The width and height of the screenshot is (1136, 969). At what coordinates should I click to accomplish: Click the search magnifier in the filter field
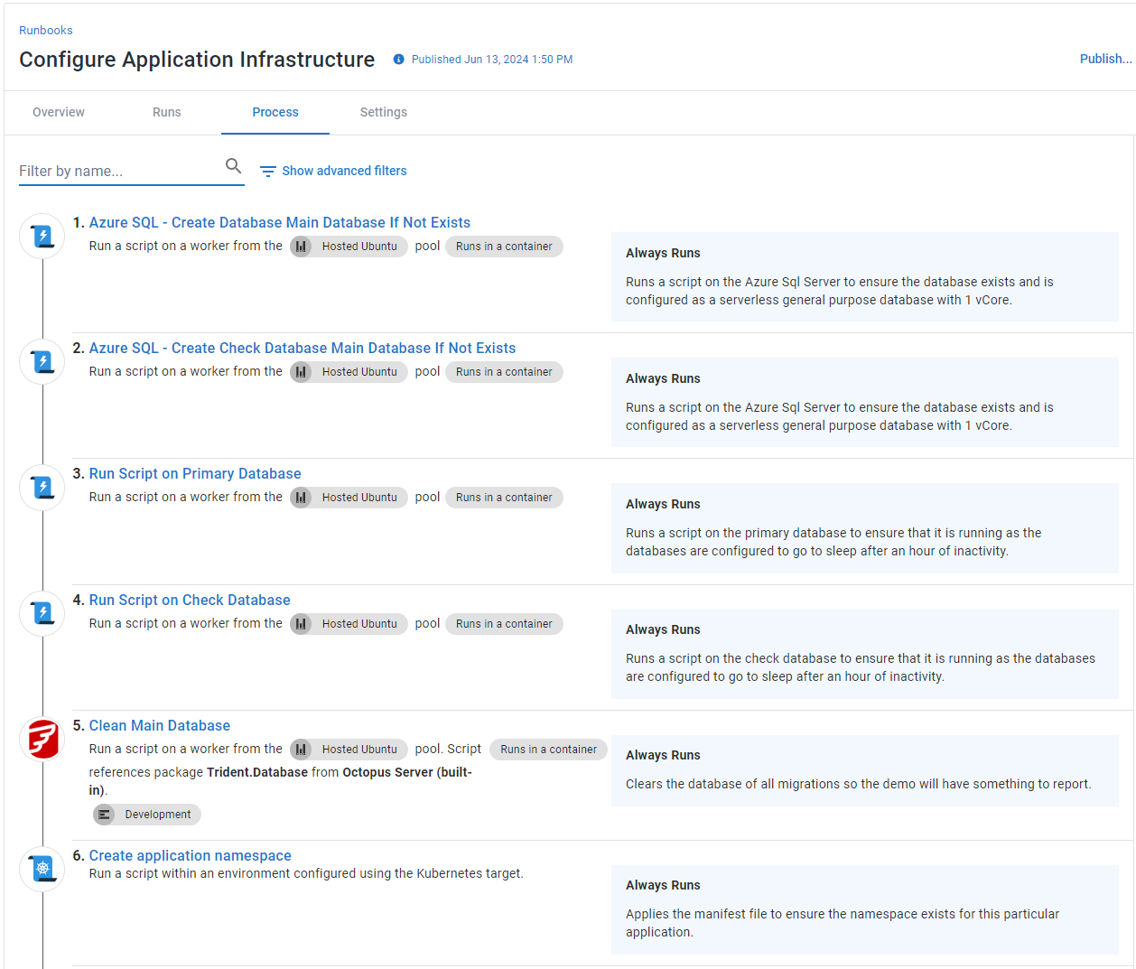233,166
